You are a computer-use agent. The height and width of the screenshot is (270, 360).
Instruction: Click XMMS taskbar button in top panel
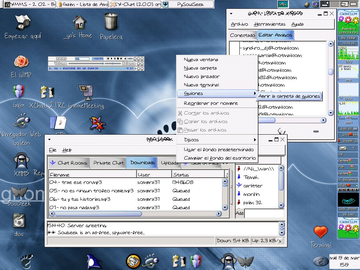pos(30,4)
